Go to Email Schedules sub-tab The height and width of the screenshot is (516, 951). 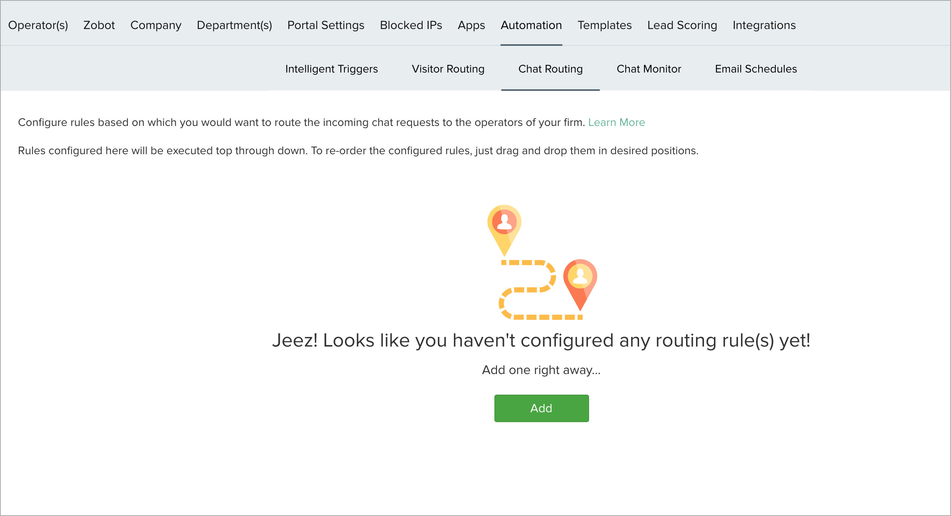pos(756,69)
